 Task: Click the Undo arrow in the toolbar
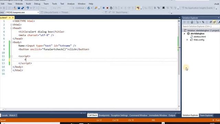tap(28, 8)
